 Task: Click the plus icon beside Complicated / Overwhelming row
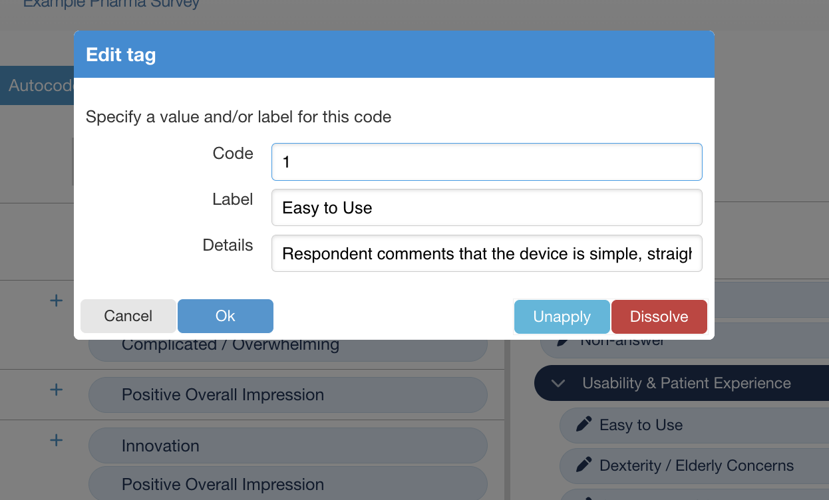coord(57,301)
